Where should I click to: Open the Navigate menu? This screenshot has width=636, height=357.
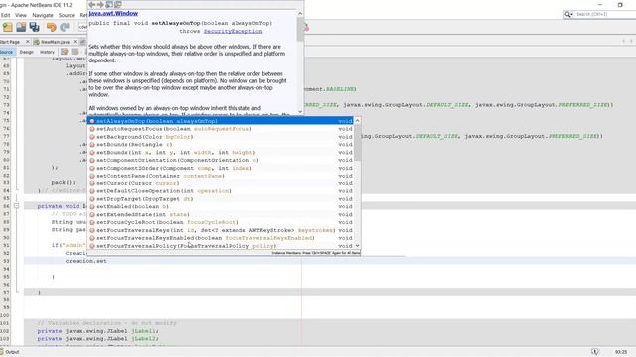tap(43, 15)
